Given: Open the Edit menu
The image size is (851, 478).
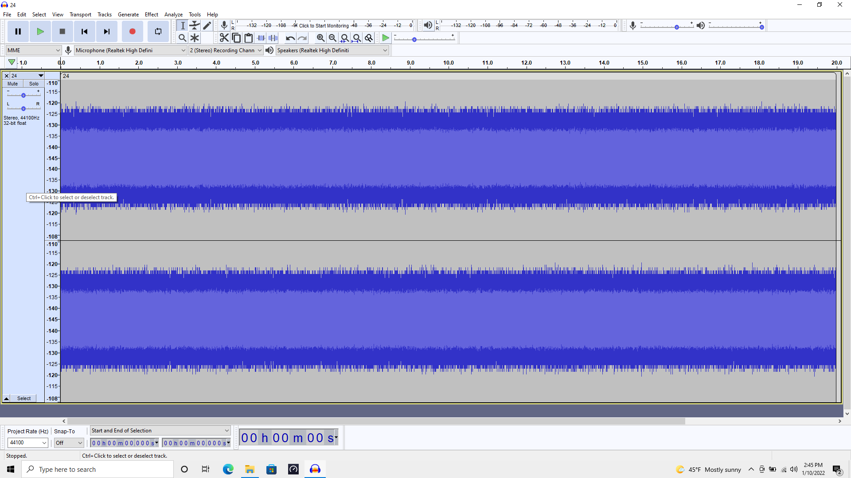Looking at the screenshot, I should coord(22,15).
